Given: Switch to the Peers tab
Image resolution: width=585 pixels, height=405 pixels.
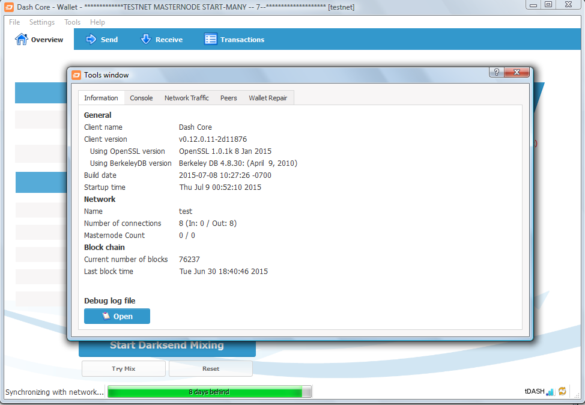Looking at the screenshot, I should [x=229, y=98].
